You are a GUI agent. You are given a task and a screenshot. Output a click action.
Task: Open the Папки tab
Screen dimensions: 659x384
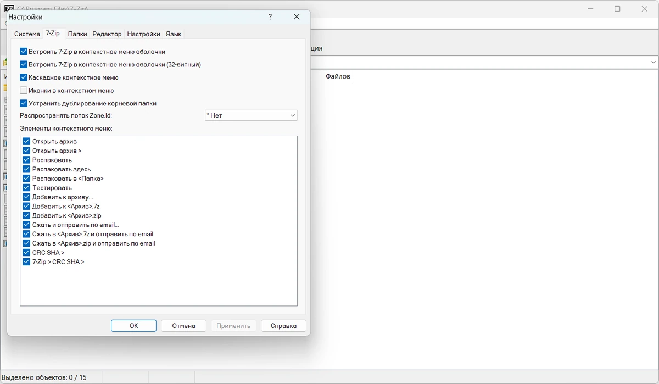click(77, 34)
